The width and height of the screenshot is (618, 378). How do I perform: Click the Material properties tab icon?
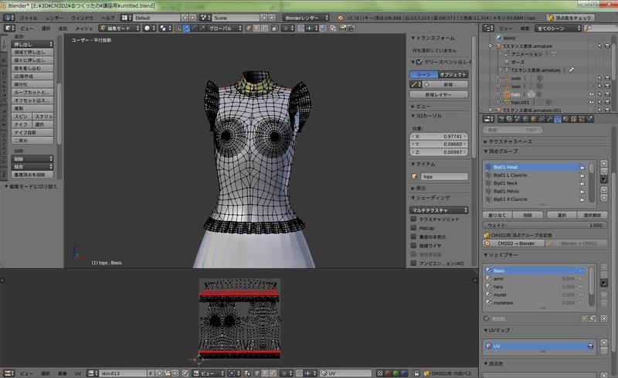[565, 119]
